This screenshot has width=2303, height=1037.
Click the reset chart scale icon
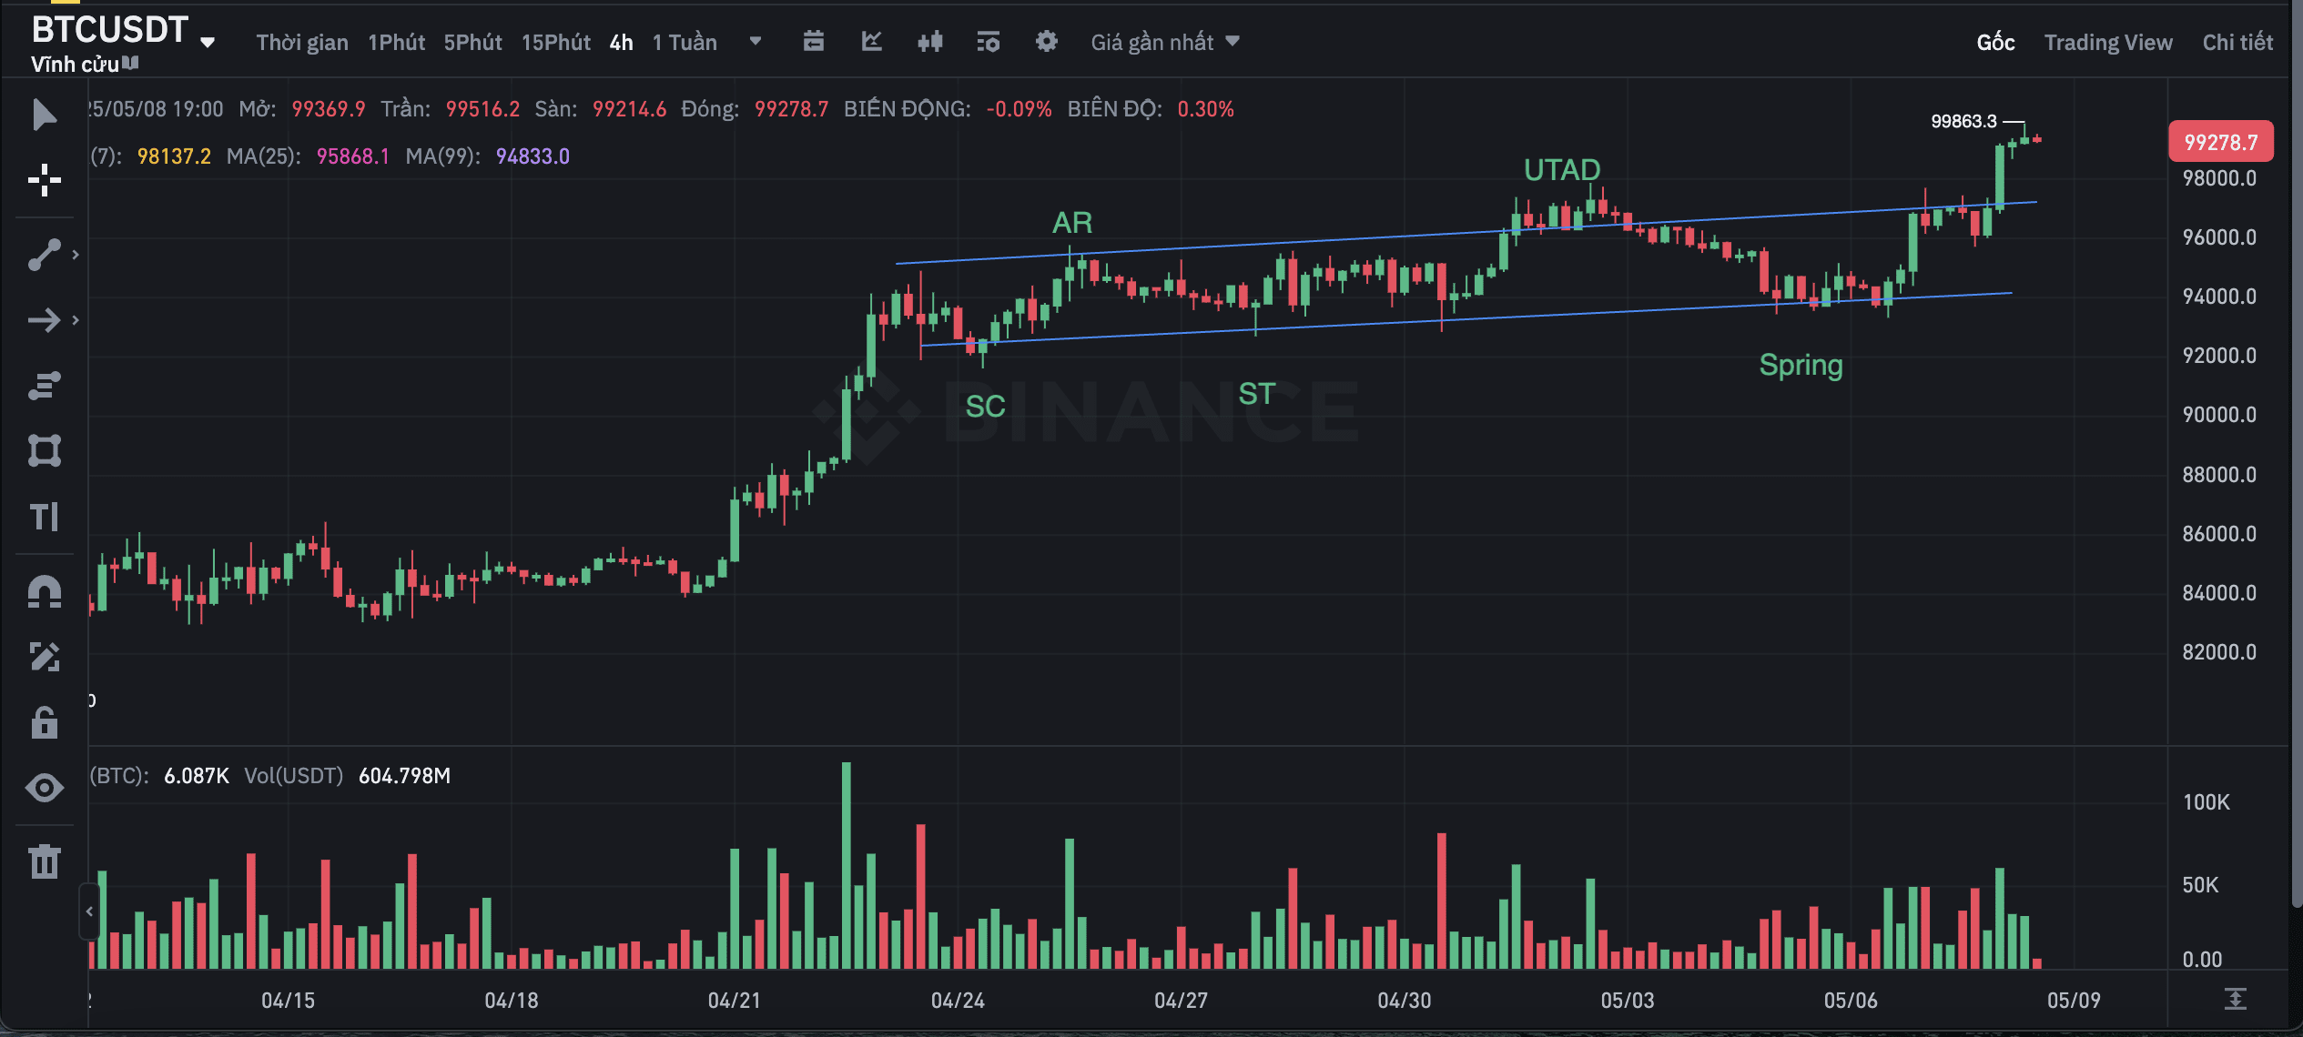pyautogui.click(x=2236, y=999)
